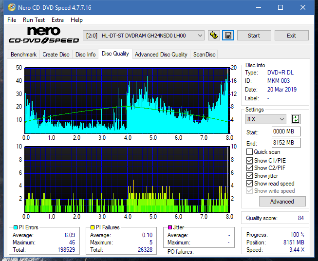318x261 pixels.
Task: Open the Extra menu
Action: [x=57, y=20]
